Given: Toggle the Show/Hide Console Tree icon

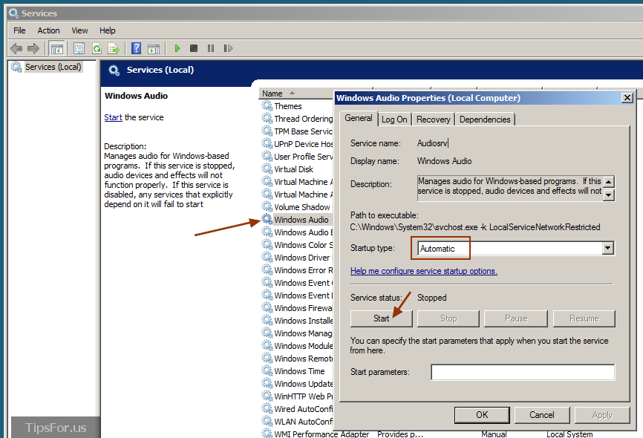Looking at the screenshot, I should point(56,48).
